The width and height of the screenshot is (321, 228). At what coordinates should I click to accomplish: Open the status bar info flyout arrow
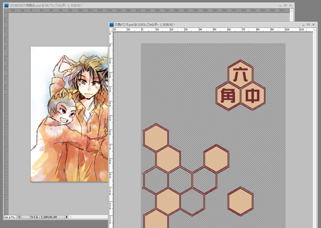67,217
